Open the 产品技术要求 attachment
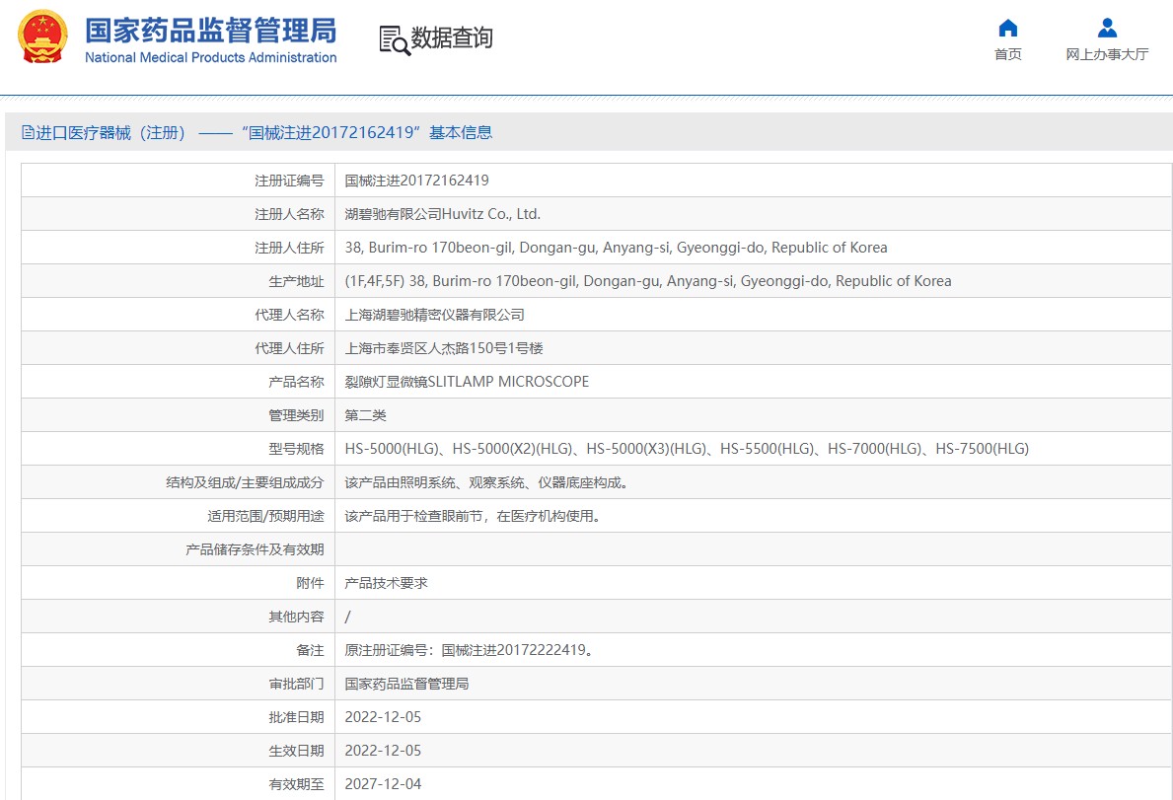The width and height of the screenshot is (1173, 800). click(x=386, y=583)
